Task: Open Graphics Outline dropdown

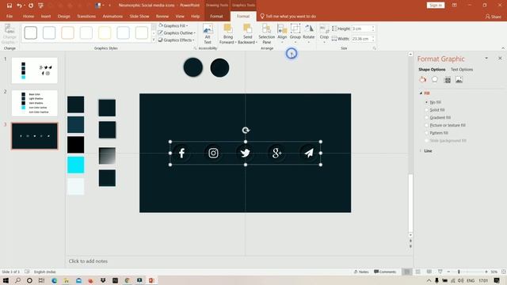Action: pos(177,32)
